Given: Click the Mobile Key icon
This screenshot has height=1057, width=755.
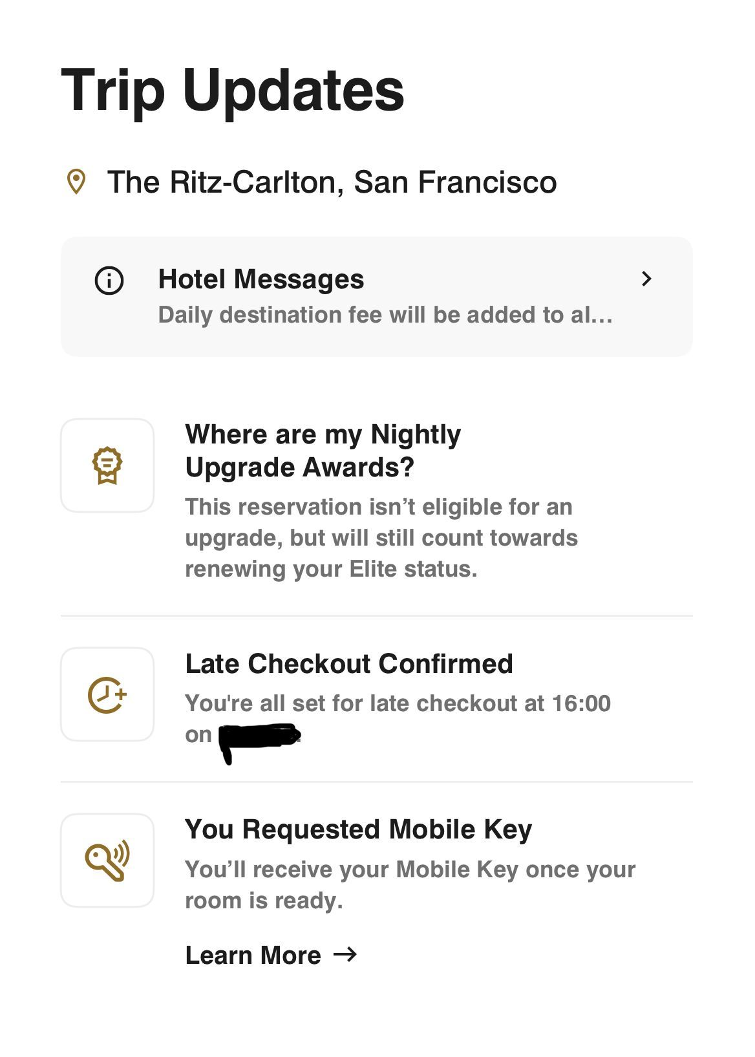Looking at the screenshot, I should [107, 860].
